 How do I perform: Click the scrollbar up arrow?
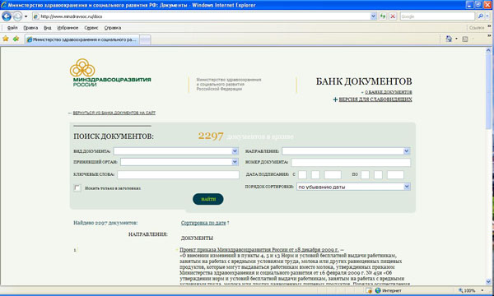488,50
